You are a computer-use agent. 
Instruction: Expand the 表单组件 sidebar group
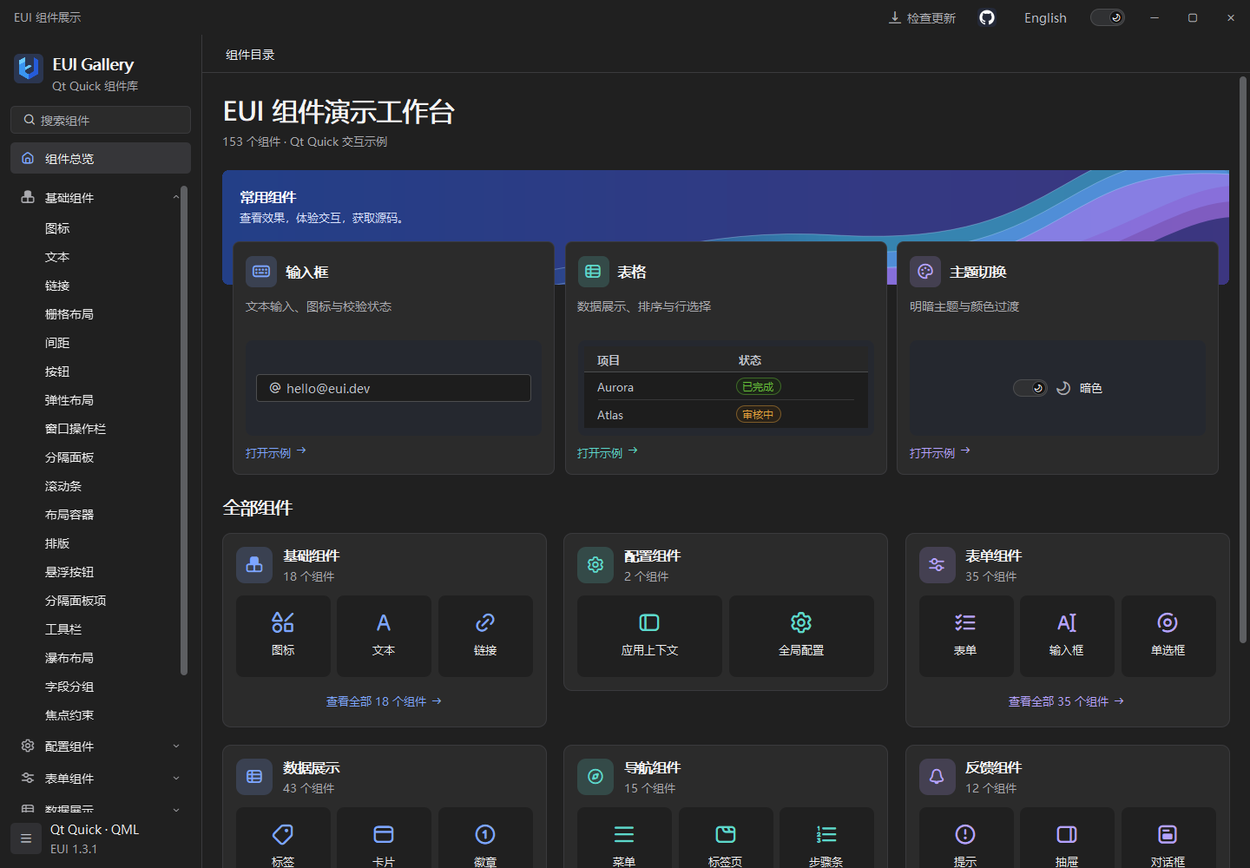click(x=101, y=779)
